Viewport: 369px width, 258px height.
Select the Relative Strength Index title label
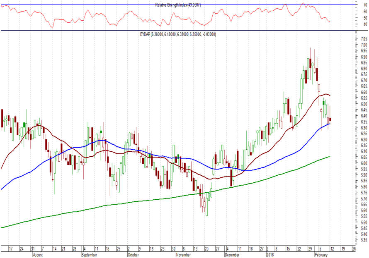[x=178, y=5]
